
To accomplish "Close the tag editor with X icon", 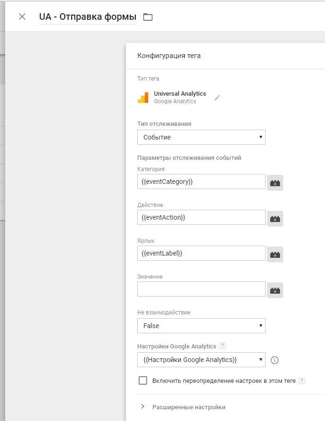I will [x=22, y=17].
